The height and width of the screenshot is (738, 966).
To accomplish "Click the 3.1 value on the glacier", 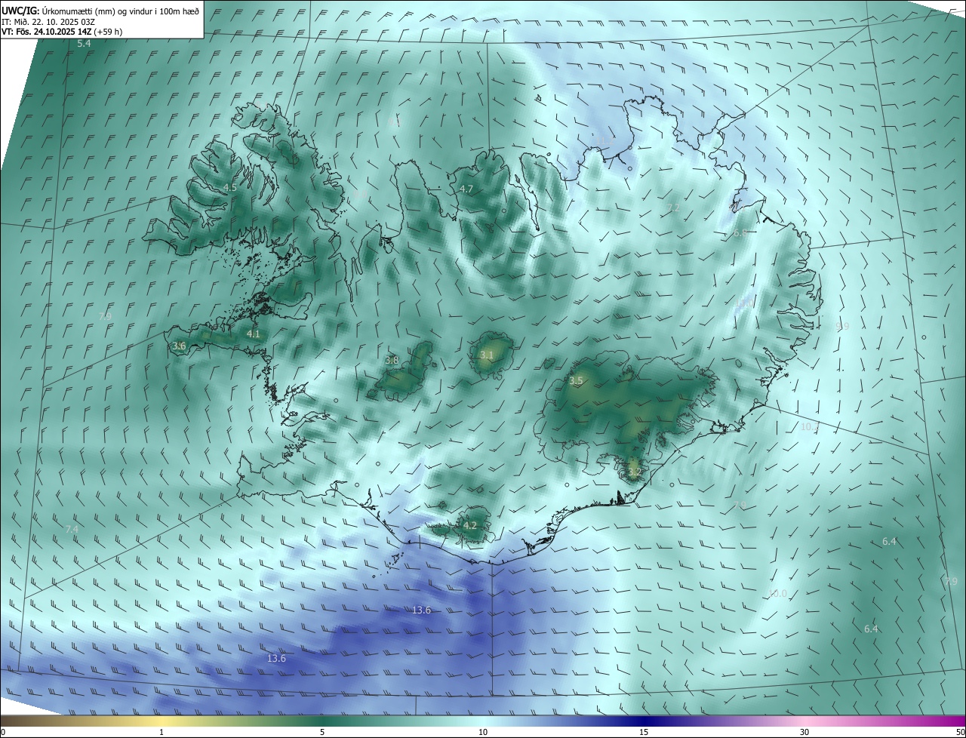I will pos(487,355).
